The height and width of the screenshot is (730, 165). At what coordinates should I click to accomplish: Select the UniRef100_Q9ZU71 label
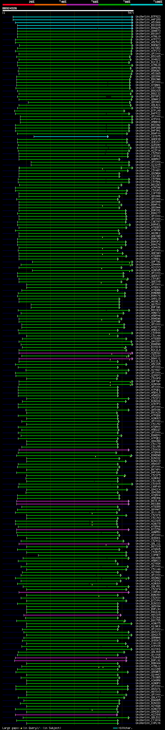pos(148,689)
